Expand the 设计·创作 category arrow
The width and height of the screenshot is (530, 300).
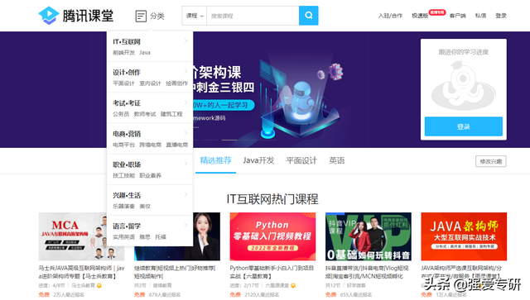[185, 72]
